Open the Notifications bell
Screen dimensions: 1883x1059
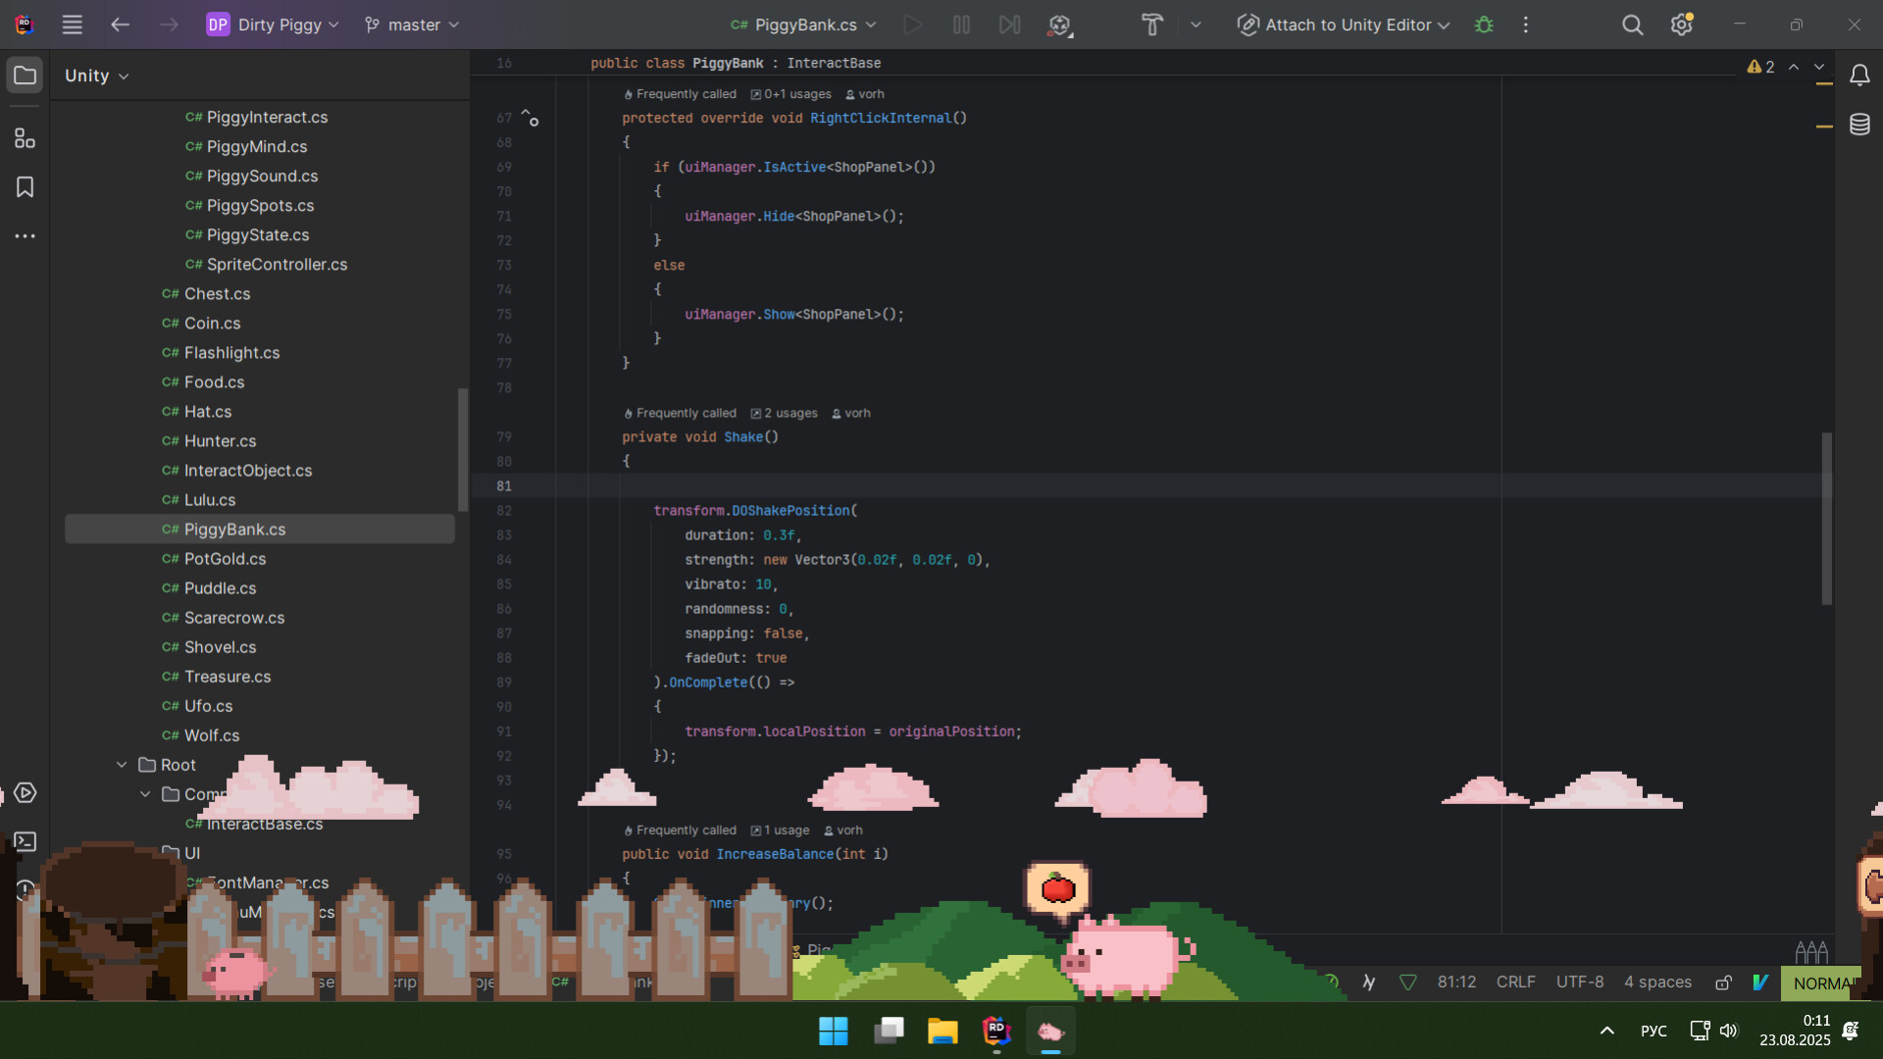click(1860, 75)
